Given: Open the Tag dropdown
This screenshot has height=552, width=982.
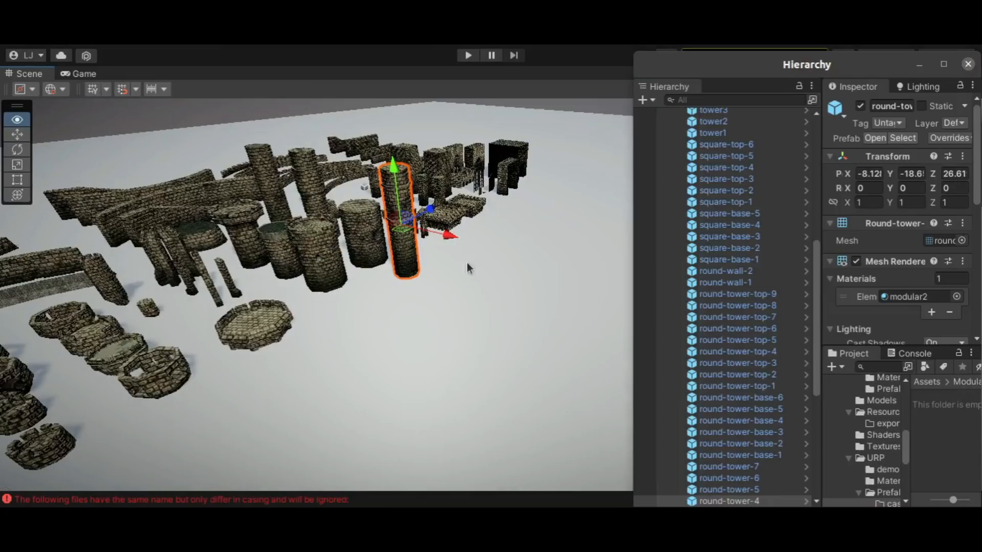Looking at the screenshot, I should click(x=888, y=123).
